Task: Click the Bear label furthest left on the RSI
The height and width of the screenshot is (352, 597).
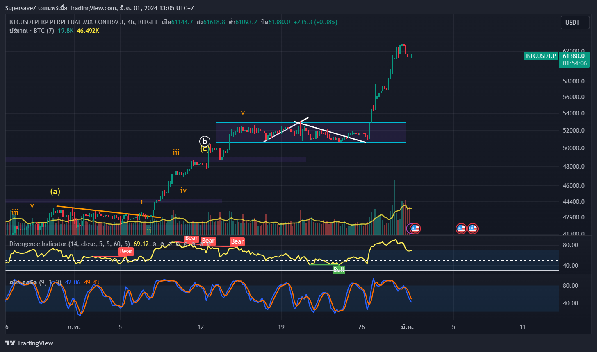Action: tap(126, 251)
